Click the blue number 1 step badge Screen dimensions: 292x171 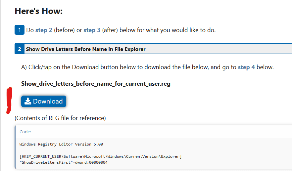coord(20,30)
